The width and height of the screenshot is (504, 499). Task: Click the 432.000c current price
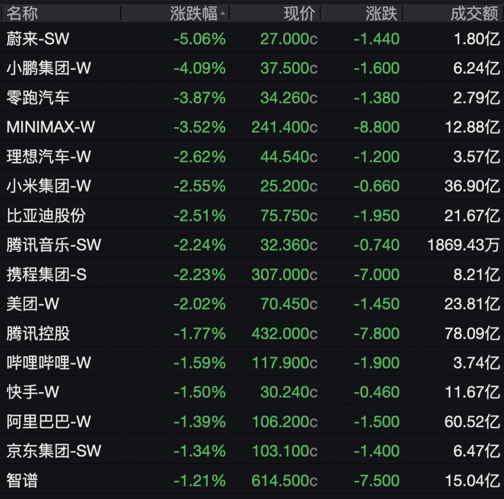[285, 334]
